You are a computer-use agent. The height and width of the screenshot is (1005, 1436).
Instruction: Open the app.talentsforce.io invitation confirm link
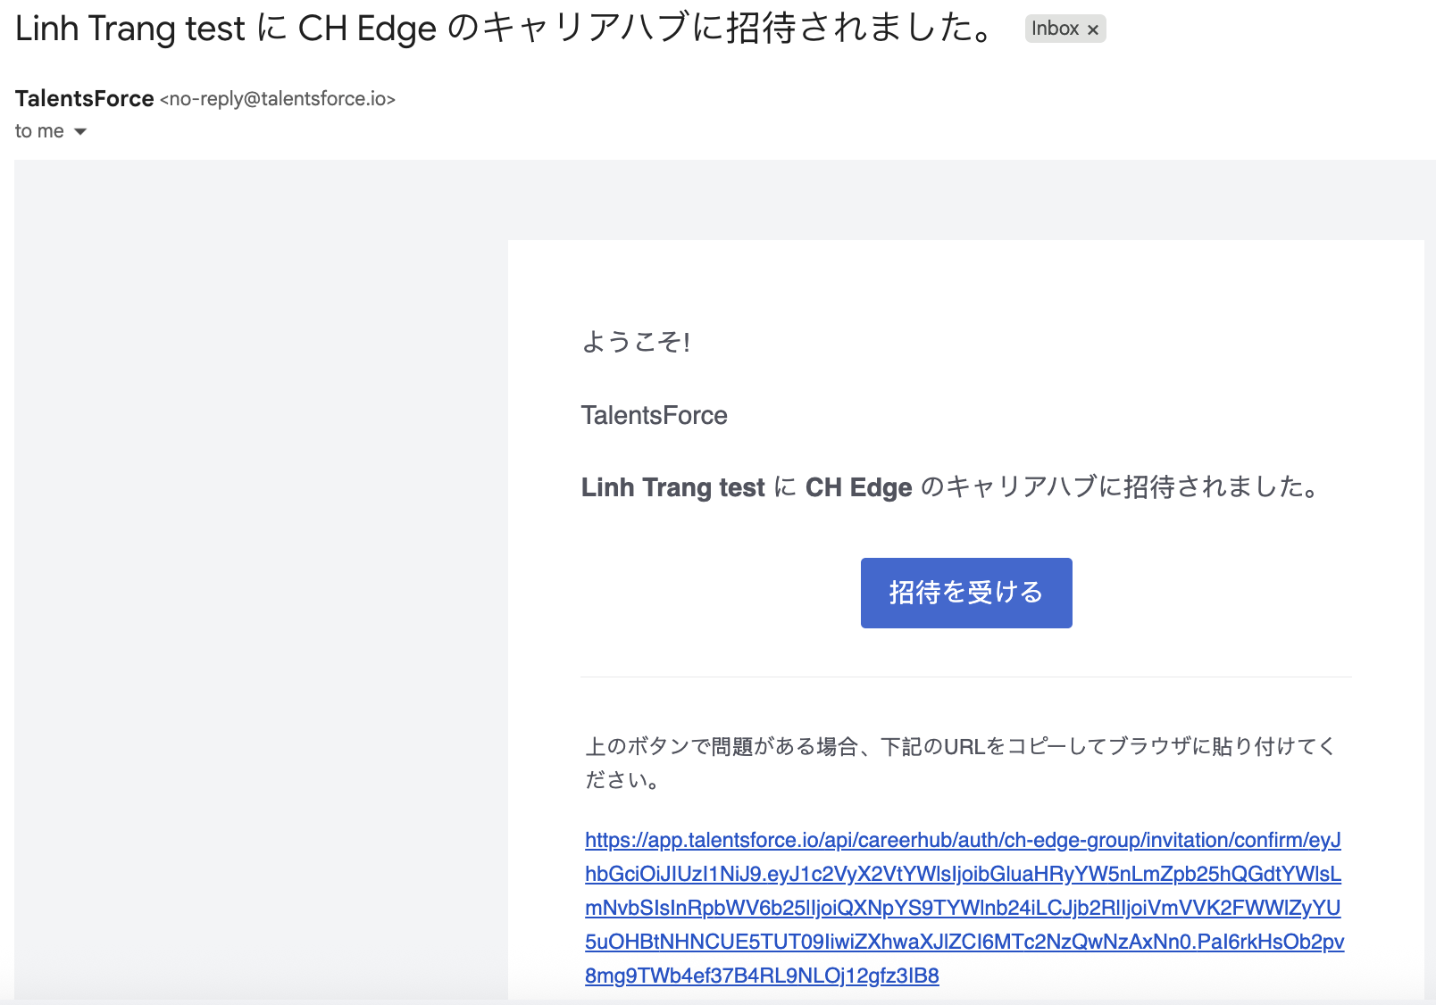point(963,840)
